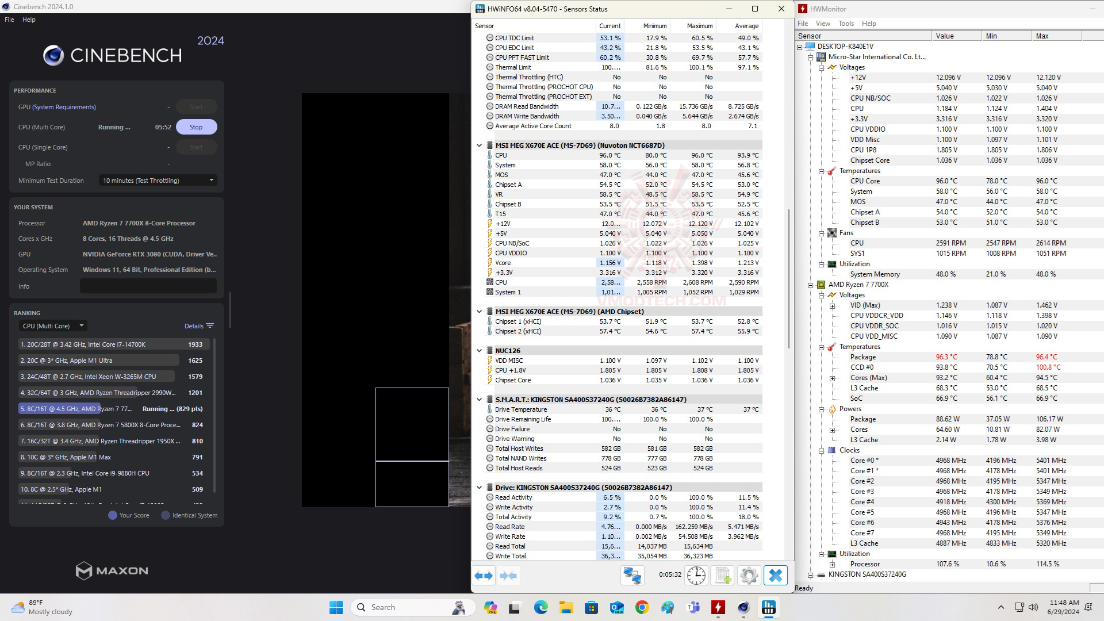Click the GPU System Requirements link
The height and width of the screenshot is (621, 1104).
click(x=64, y=107)
